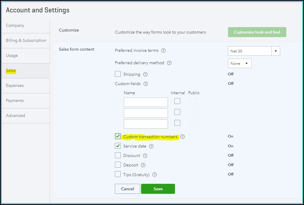This screenshot has height=205, width=304.
Task: Open the Shipping help tooltip icon
Action: pos(145,74)
